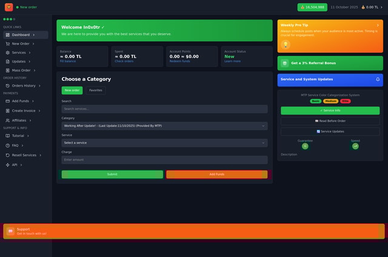The image size is (388, 257).
Task: Click the Search services input field
Action: [164, 109]
